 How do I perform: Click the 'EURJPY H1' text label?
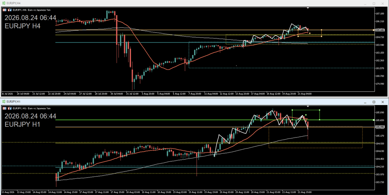pyautogui.click(x=22, y=124)
